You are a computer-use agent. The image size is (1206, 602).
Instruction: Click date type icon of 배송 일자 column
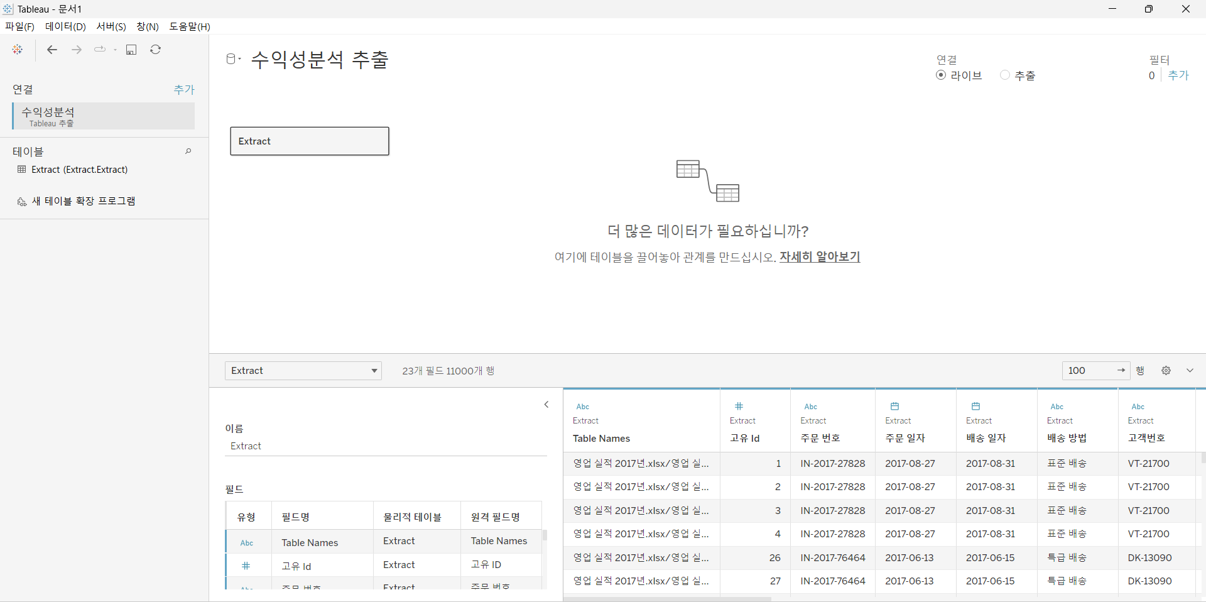(x=976, y=406)
